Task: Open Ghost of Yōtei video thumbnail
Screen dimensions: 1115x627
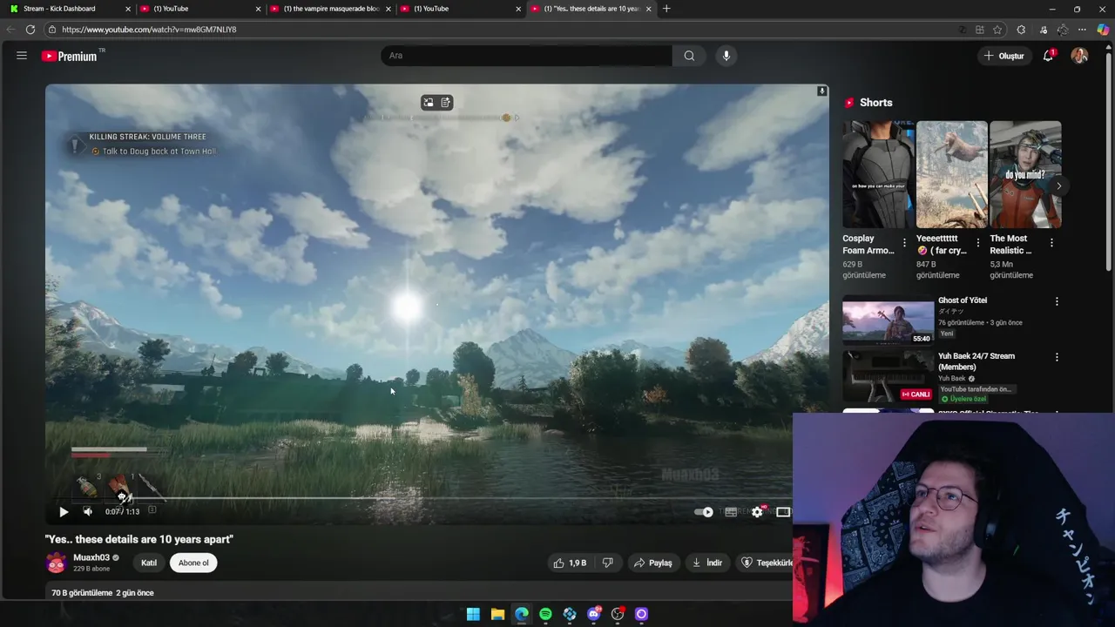Action: click(888, 321)
